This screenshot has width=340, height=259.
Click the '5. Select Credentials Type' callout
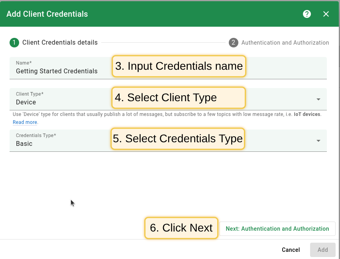[178, 139]
